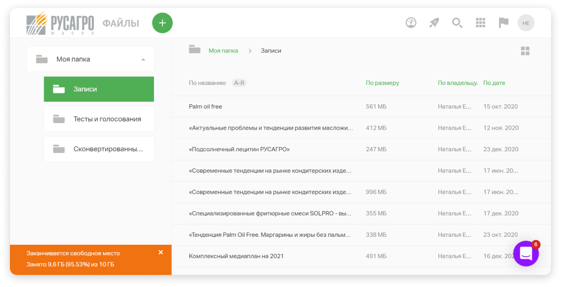
Task: Click the breadcrumb folder icon
Action: tap(195, 50)
